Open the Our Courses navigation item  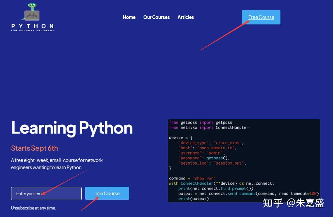[156, 17]
